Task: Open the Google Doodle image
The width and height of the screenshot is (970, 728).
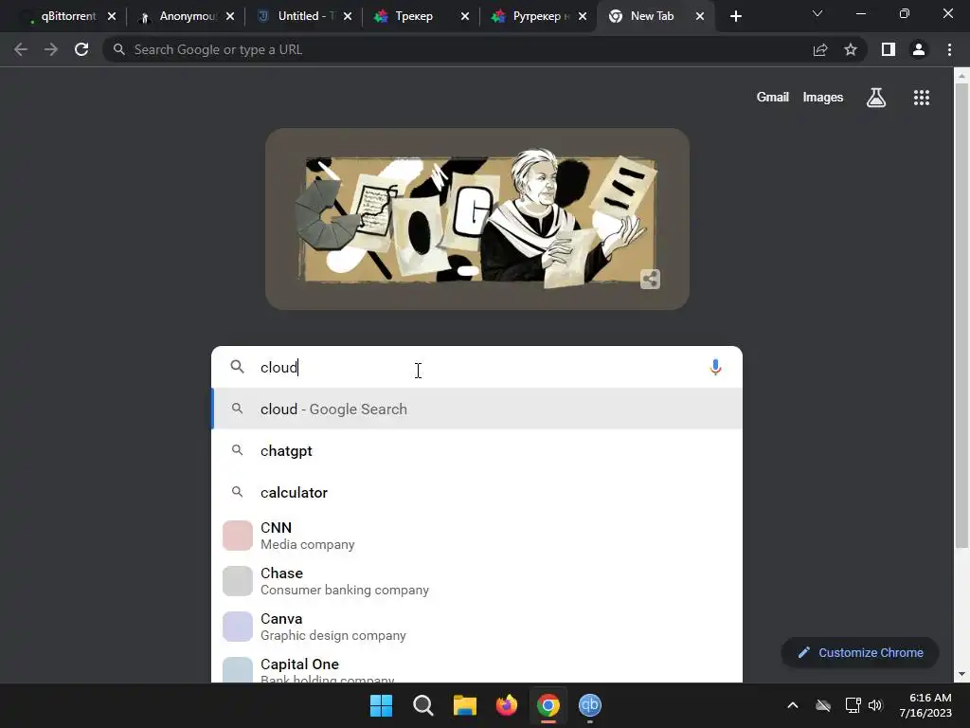Action: tap(477, 219)
